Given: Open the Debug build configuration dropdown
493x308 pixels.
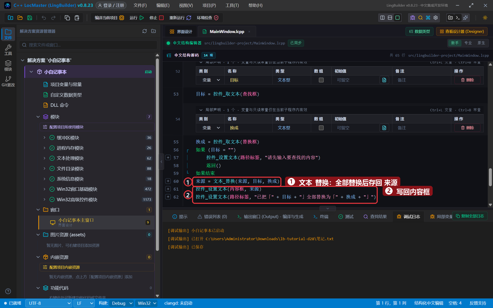Looking at the screenshot, I should [x=121, y=303].
